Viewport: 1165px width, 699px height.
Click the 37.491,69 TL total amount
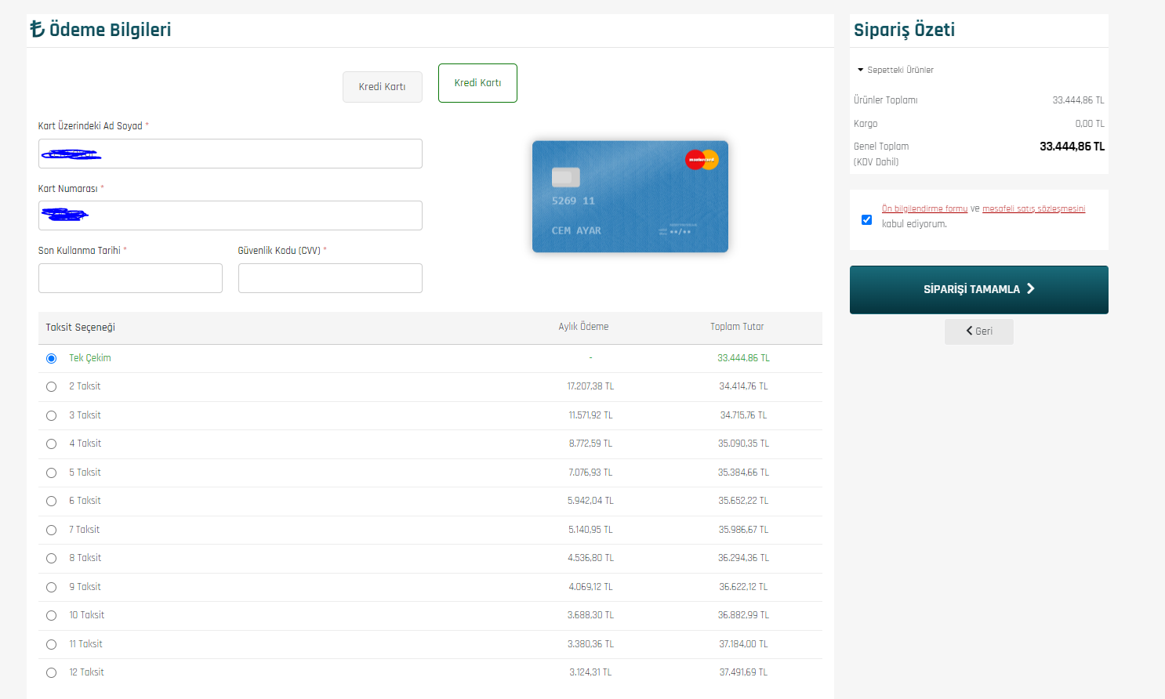743,672
